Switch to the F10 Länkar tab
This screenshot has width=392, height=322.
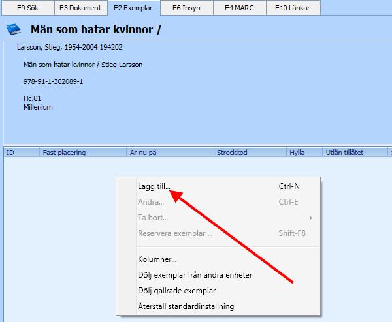coord(293,8)
